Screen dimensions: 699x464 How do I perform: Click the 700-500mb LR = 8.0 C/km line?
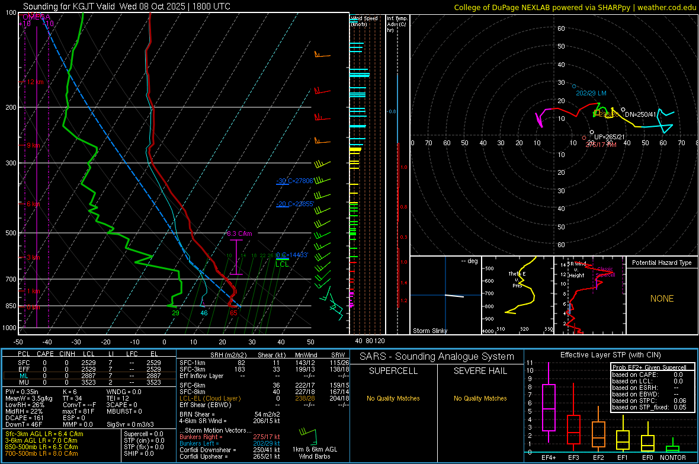(41, 453)
